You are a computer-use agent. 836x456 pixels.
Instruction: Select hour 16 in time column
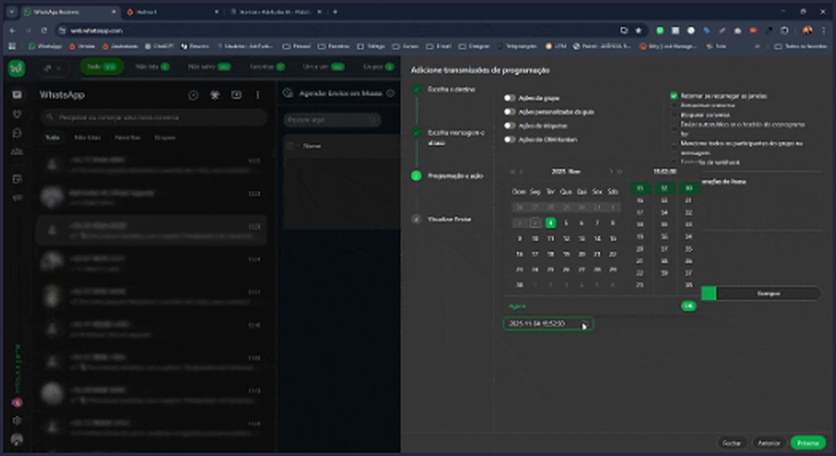click(640, 200)
